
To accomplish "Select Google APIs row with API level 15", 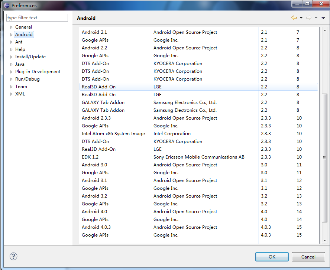I will point(199,235).
